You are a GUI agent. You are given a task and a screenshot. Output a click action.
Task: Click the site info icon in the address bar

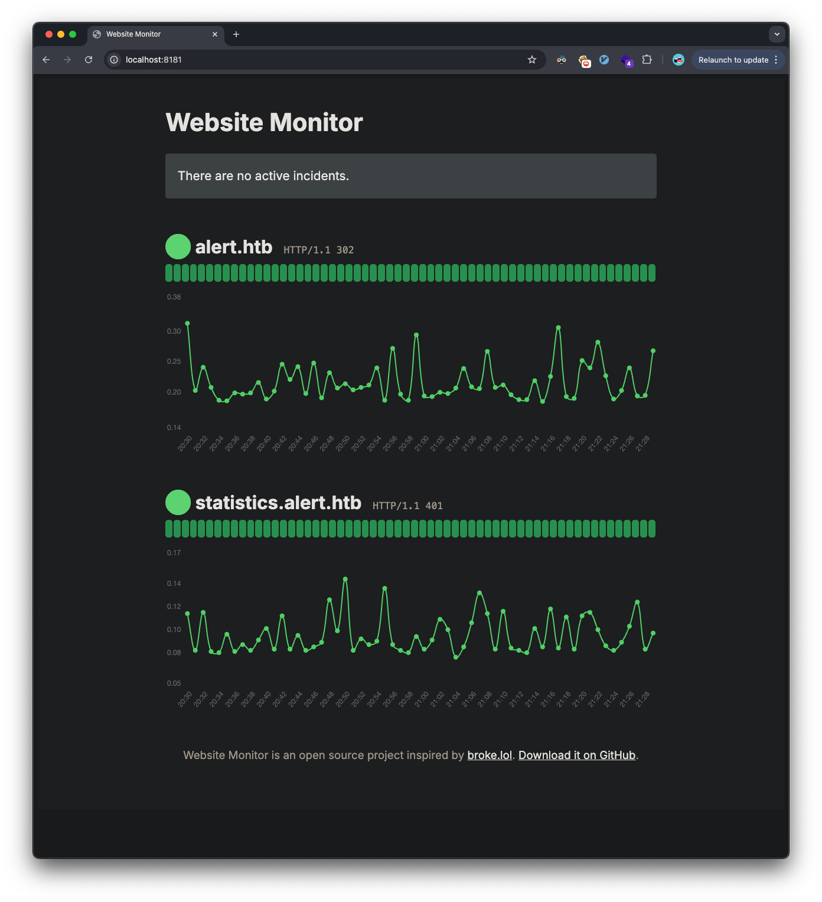(113, 60)
